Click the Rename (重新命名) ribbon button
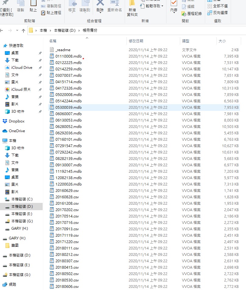The image size is (246, 290). point(115,5)
